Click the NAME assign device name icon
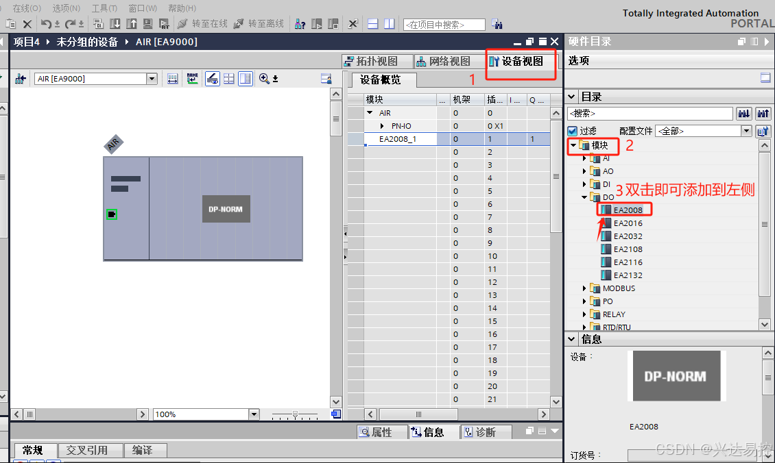775x463 pixels. click(192, 79)
